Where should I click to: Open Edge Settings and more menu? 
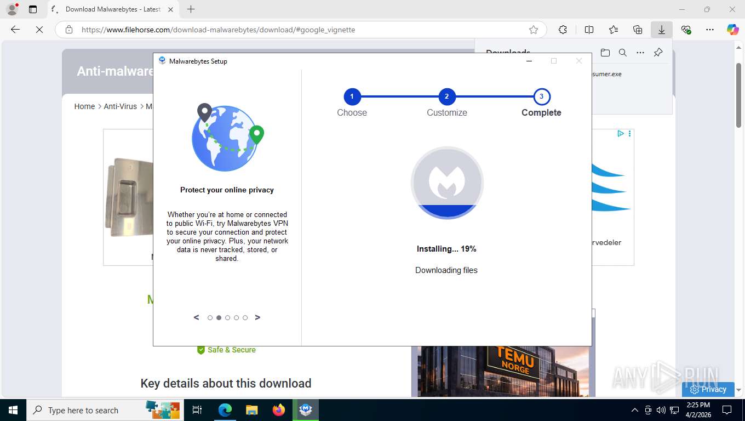click(710, 30)
